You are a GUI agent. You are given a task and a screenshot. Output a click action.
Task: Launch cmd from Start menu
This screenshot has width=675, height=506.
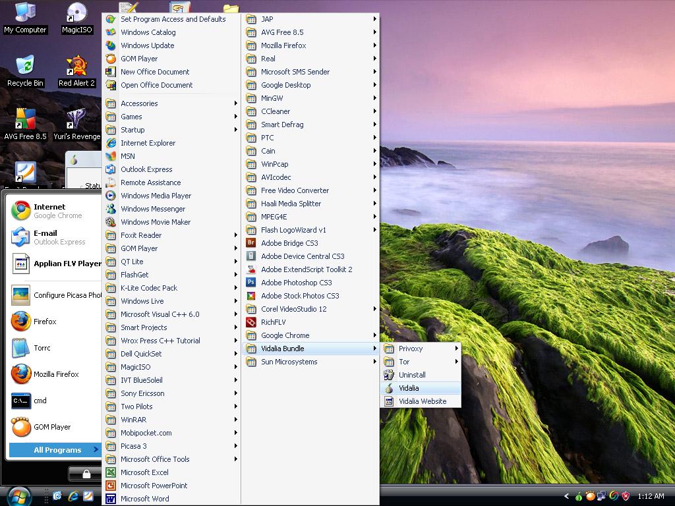pos(55,401)
